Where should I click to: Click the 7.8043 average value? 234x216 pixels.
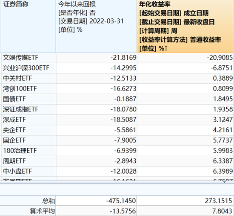click(x=222, y=211)
